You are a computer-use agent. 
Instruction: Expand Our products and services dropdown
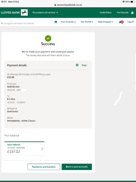[45, 12]
